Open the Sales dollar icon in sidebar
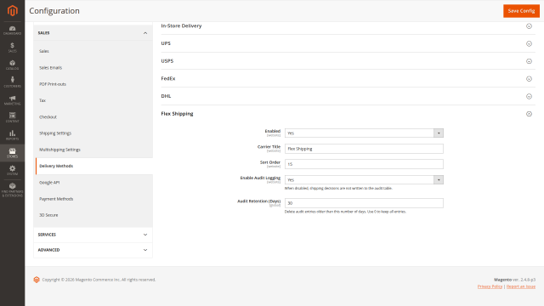 point(13,48)
